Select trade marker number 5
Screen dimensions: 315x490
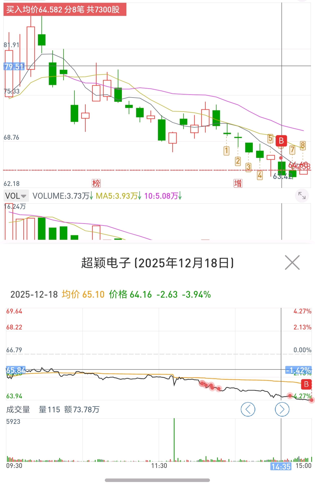(x=270, y=138)
